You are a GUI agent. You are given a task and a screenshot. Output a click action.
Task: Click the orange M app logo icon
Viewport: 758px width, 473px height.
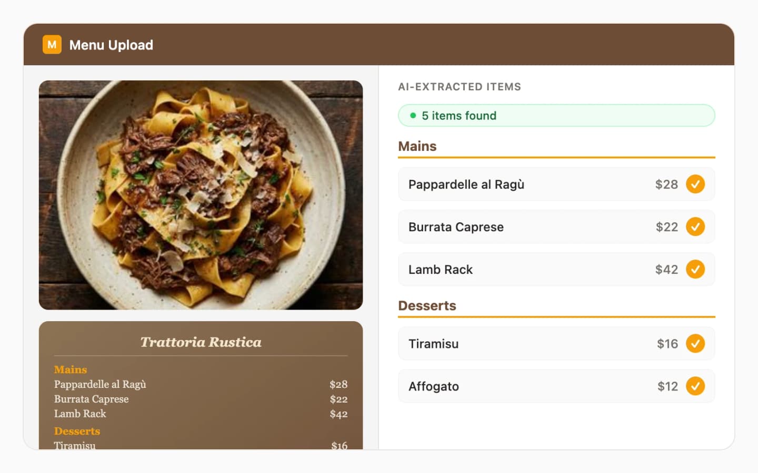point(52,45)
